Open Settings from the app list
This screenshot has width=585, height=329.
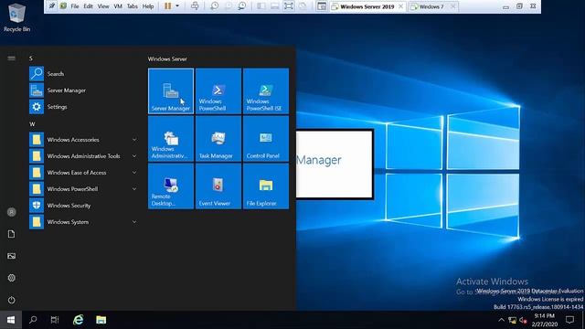[x=83, y=107]
